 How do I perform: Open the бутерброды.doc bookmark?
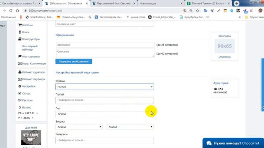191,17
